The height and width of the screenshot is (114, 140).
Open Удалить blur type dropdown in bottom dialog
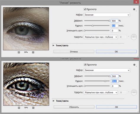pyautogui.click(x=101, y=92)
